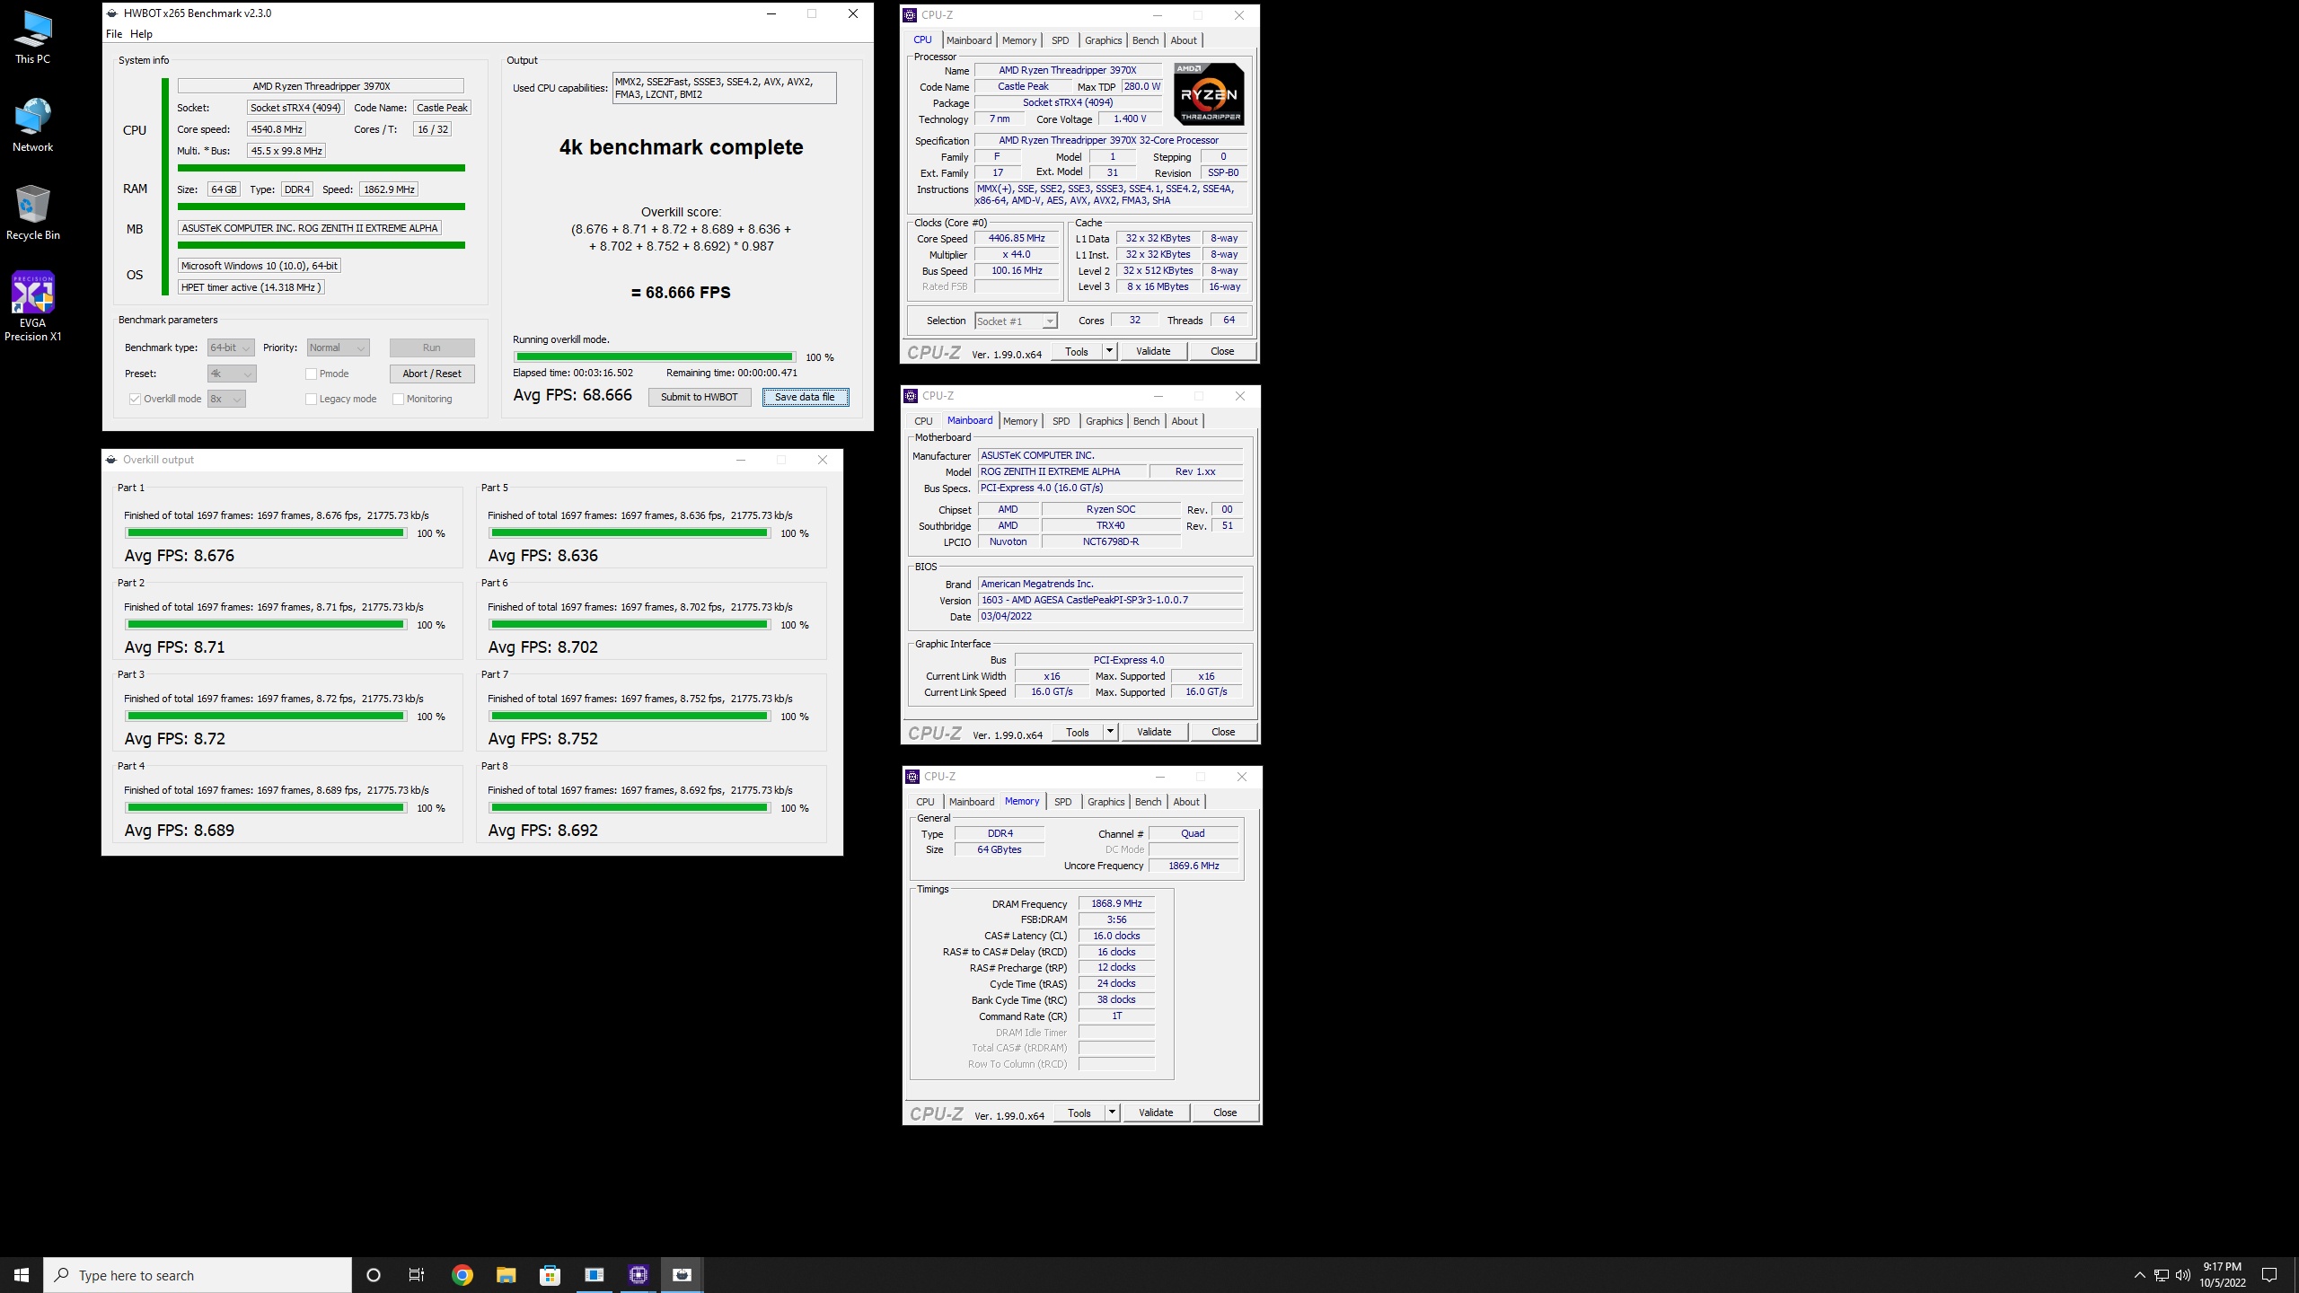The height and width of the screenshot is (1293, 2299).
Task: Toggle Pmode checkbox
Action: tap(311, 374)
